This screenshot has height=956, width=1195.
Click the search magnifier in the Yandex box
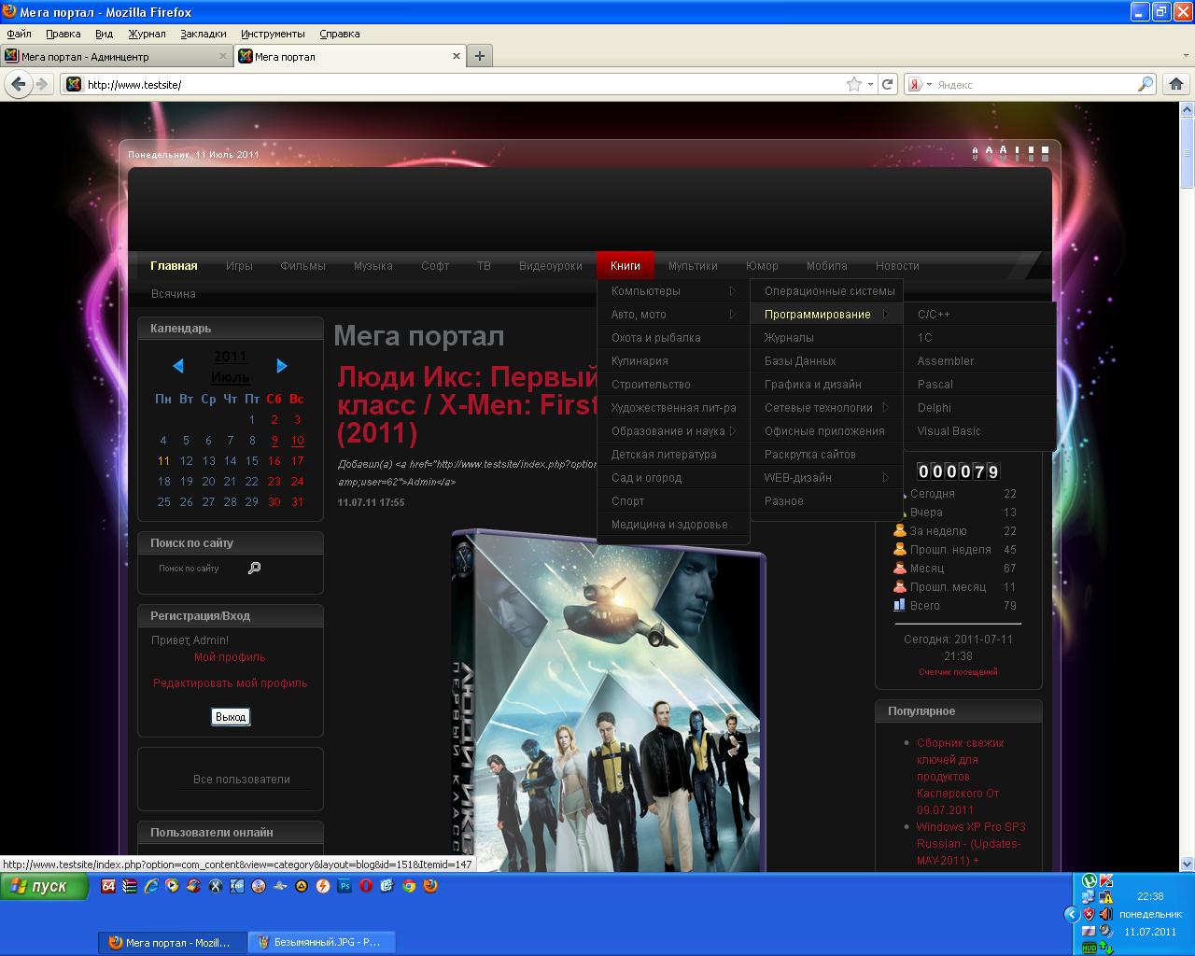[x=1146, y=84]
